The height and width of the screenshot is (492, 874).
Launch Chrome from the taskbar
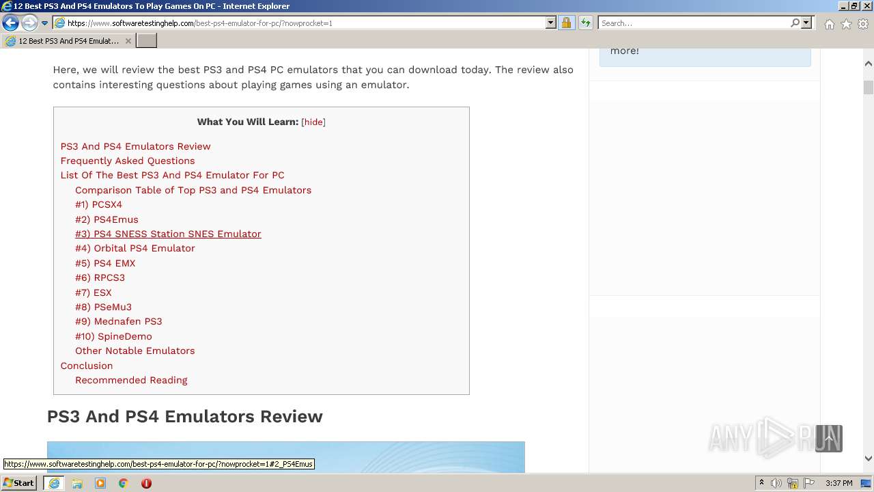click(x=124, y=483)
